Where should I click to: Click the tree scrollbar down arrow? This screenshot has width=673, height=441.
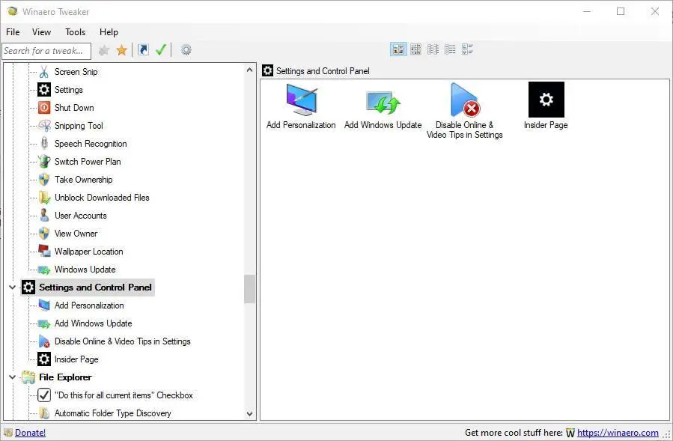(249, 414)
